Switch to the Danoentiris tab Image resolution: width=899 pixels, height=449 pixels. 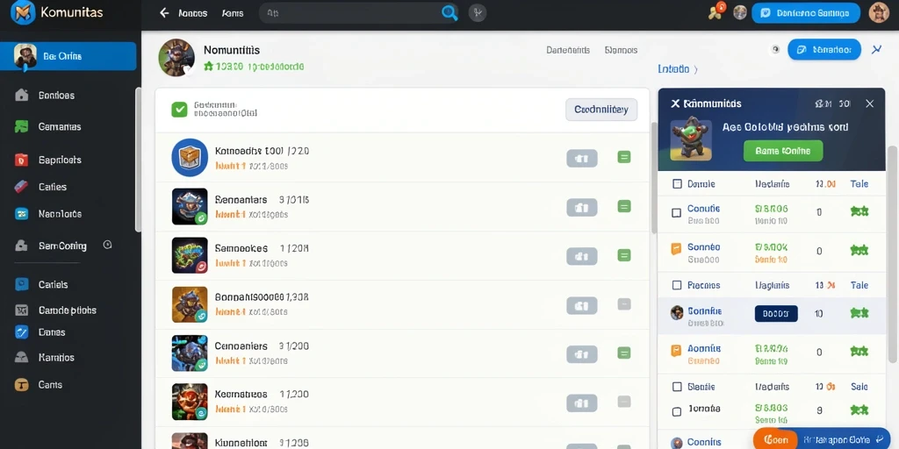568,50
